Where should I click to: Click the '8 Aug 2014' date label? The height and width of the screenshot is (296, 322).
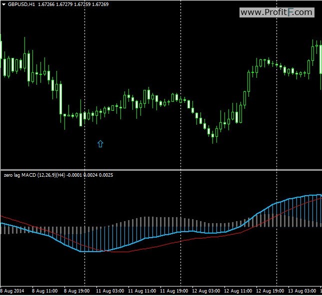pyautogui.click(x=12, y=291)
